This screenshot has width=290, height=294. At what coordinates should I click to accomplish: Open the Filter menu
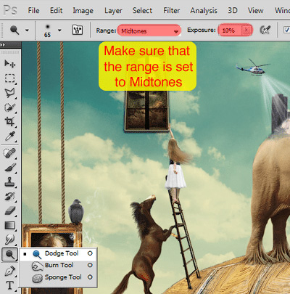(171, 11)
